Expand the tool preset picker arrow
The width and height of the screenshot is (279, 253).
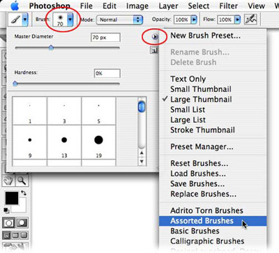tap(25, 20)
